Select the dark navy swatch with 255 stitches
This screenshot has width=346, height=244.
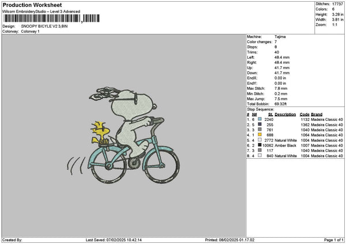(x=259, y=124)
